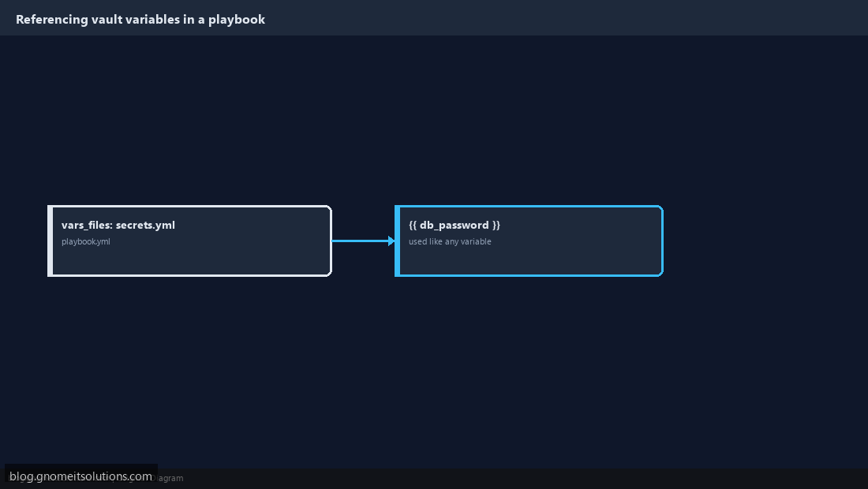The image size is (868, 489).
Task: Click the "playbook.yml" subtitle label
Action: point(86,241)
